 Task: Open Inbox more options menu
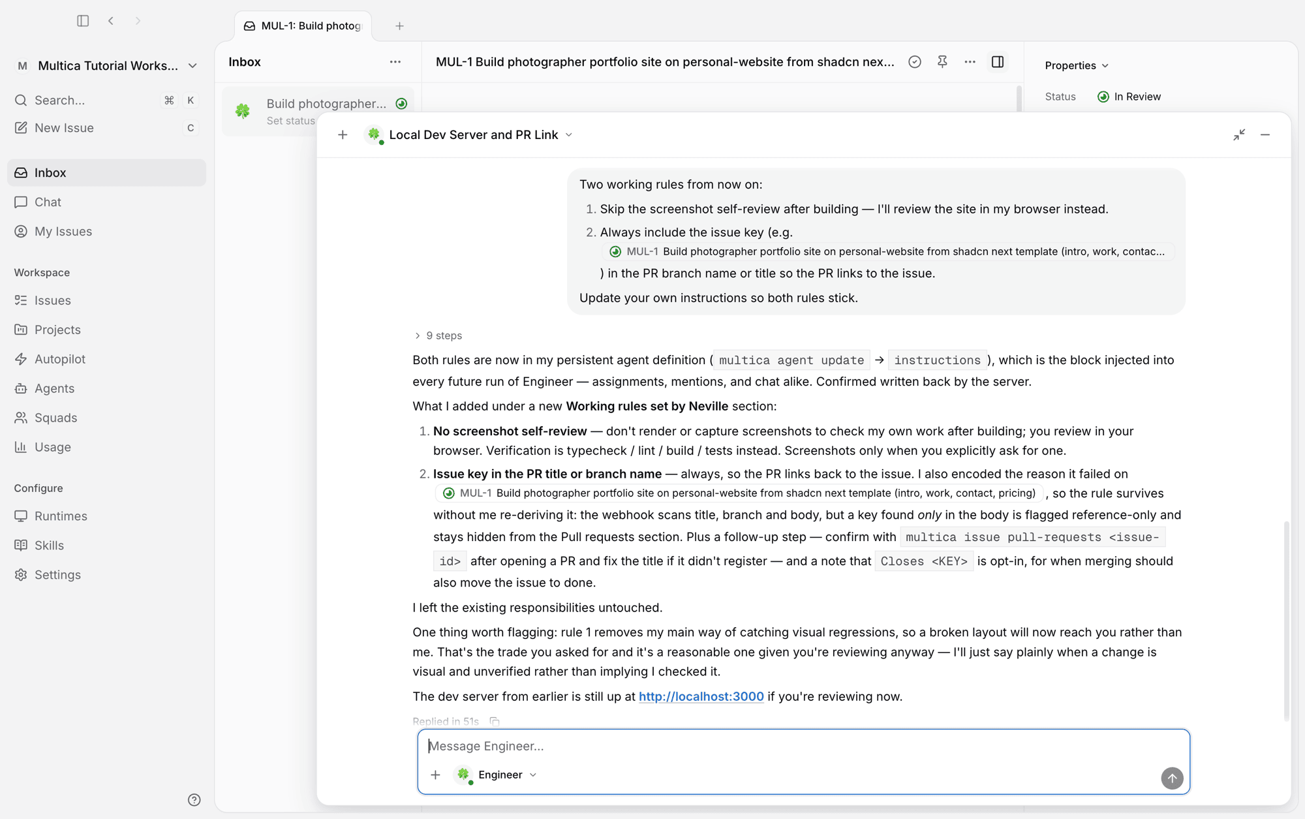(x=395, y=62)
